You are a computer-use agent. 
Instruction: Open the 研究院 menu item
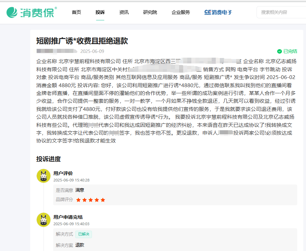point(150,12)
